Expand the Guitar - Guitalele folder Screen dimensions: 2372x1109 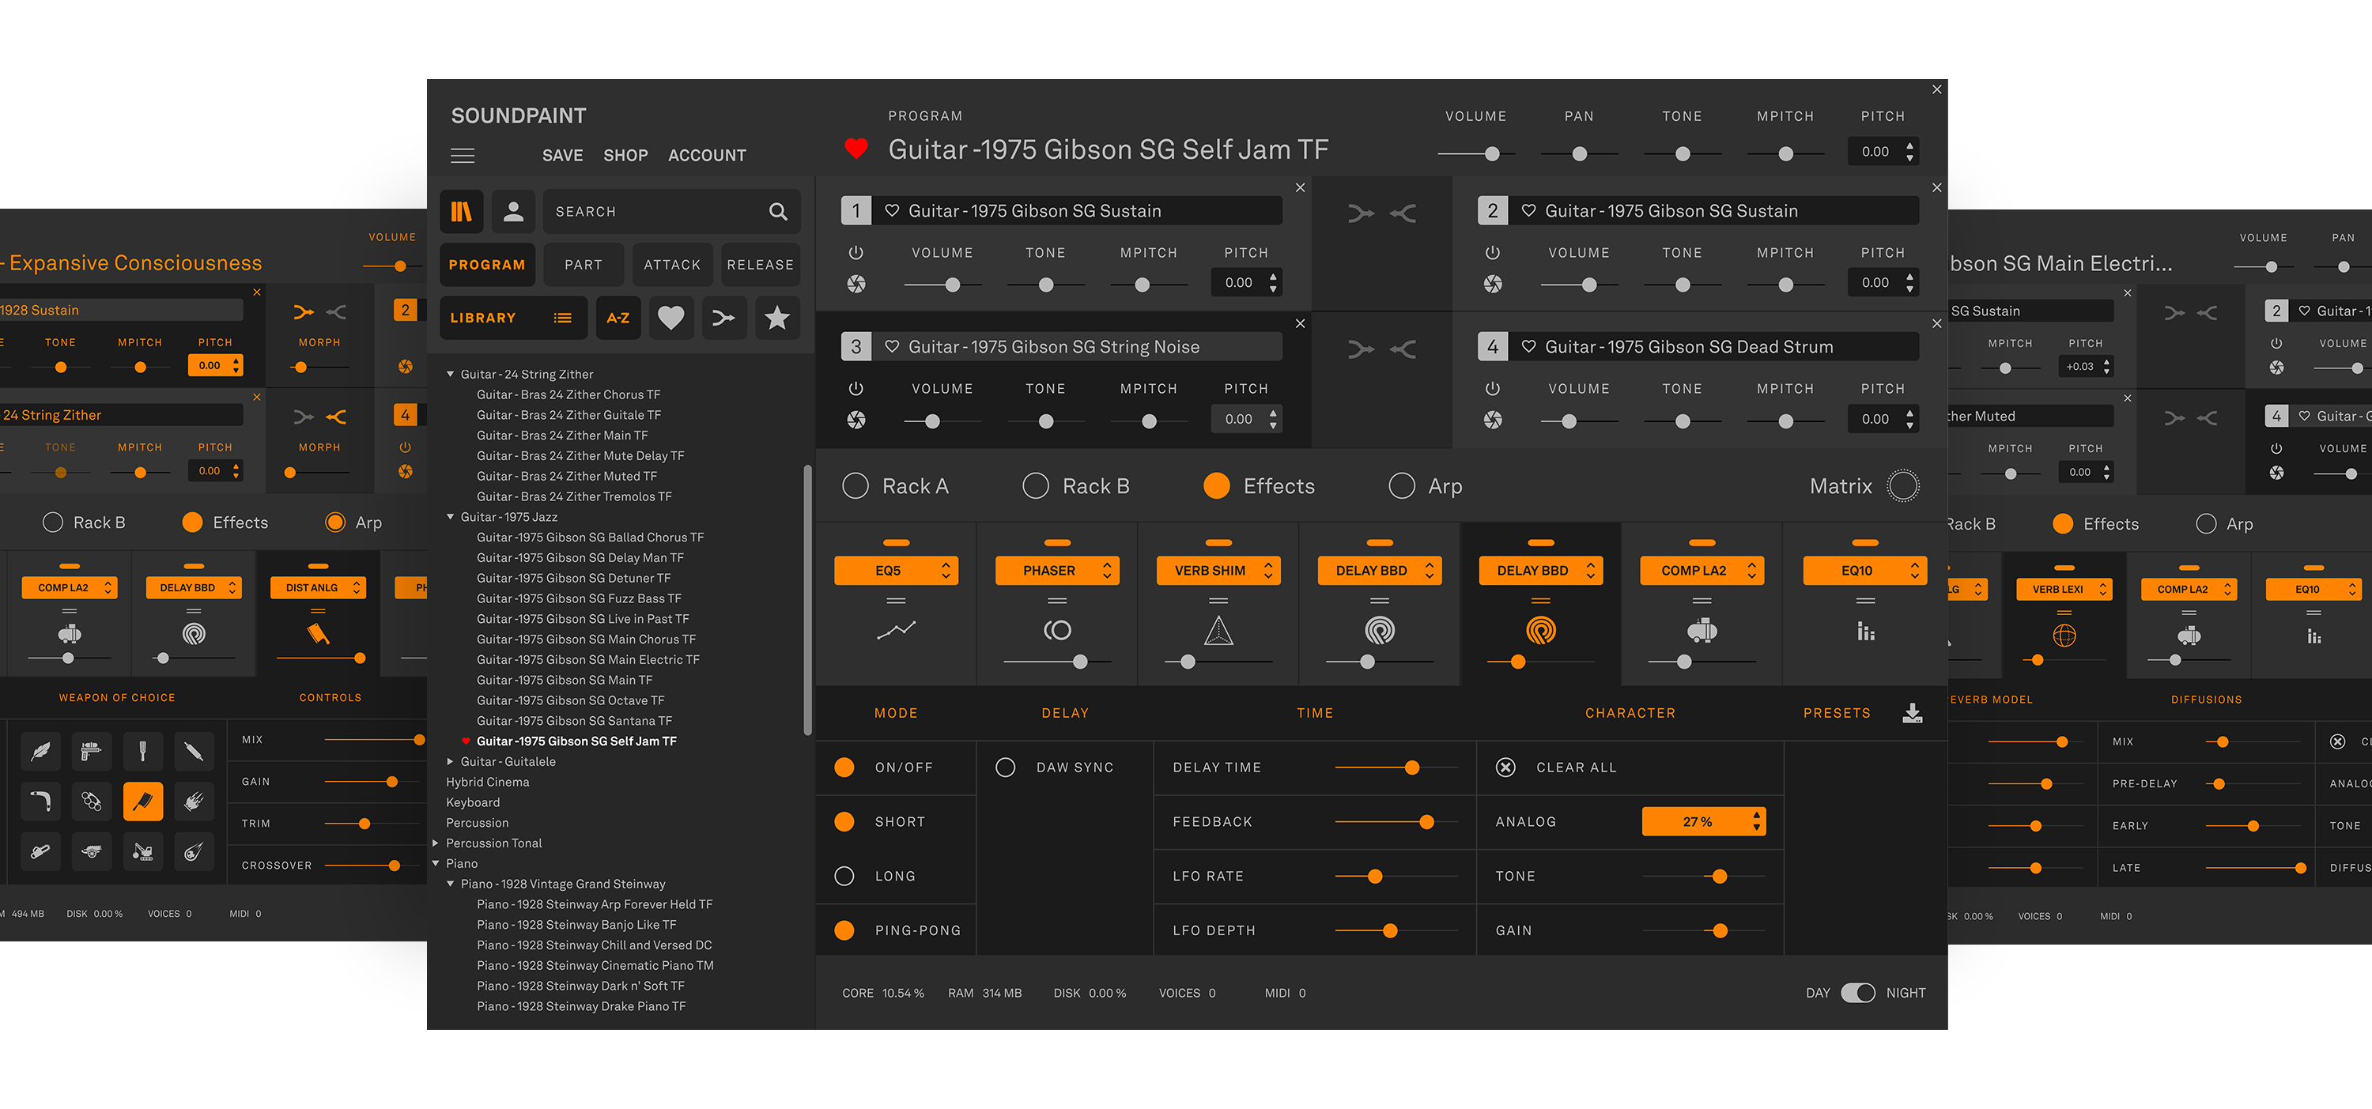(x=450, y=762)
